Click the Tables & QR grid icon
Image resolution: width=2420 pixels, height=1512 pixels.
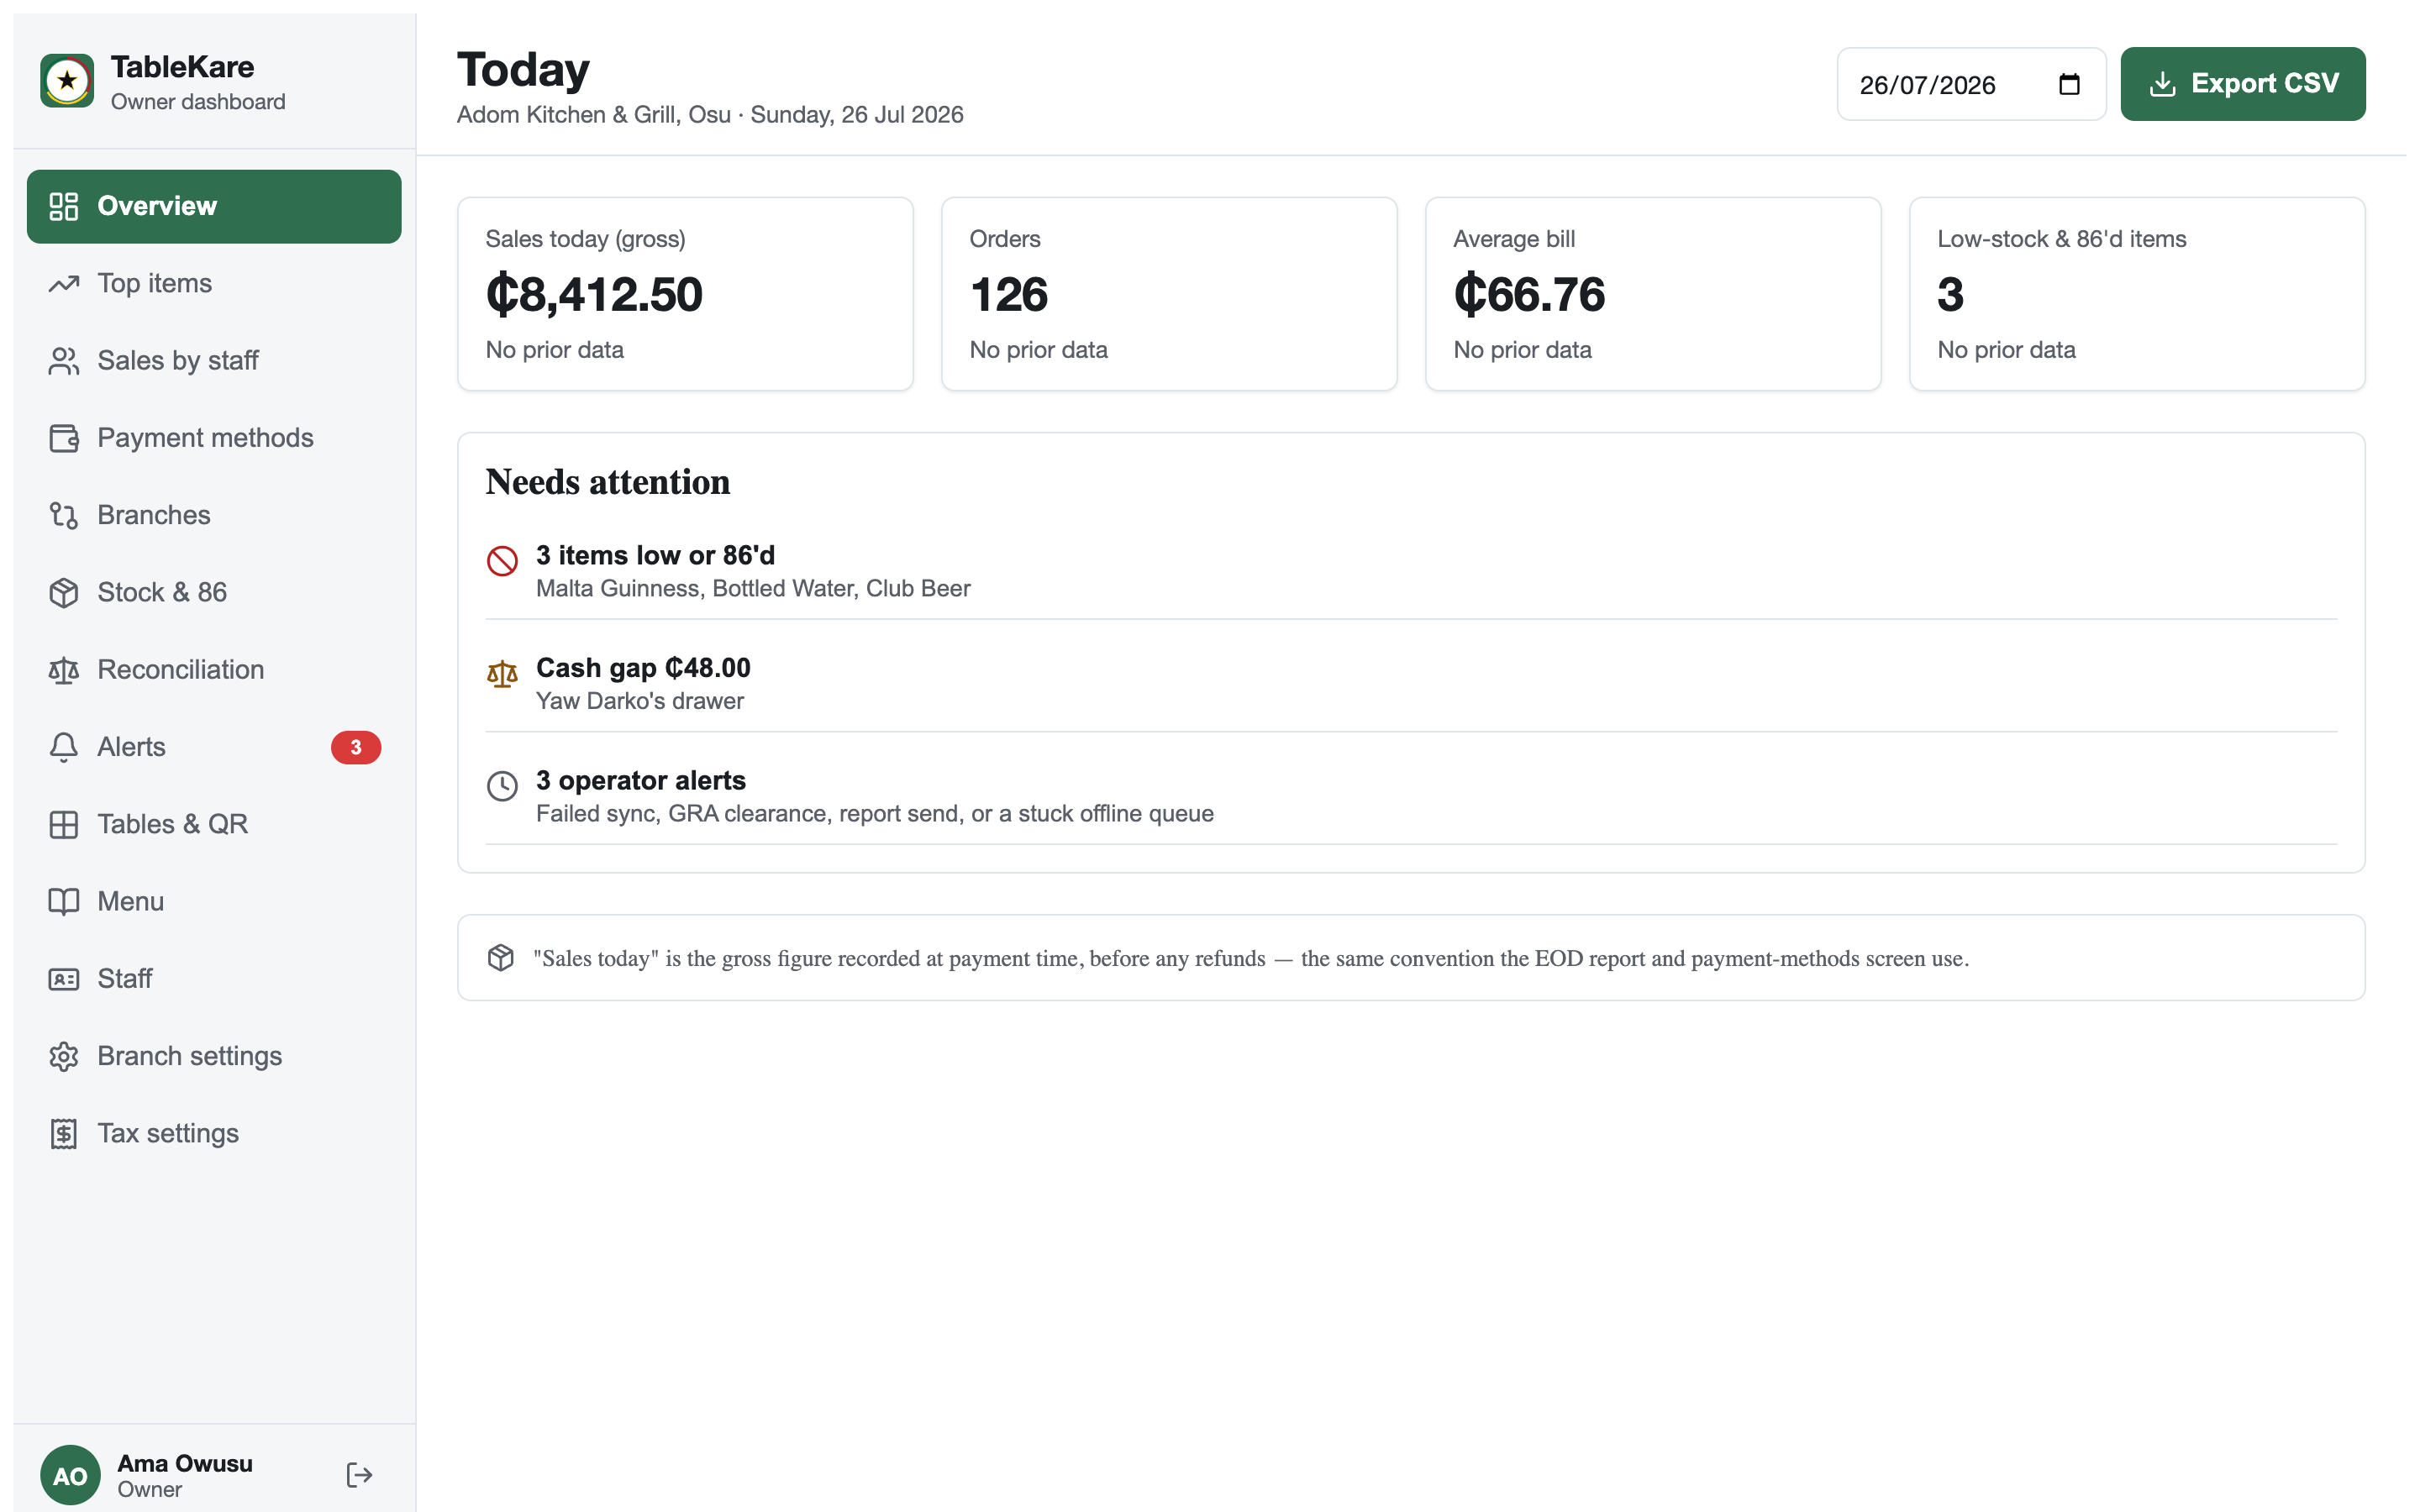[x=64, y=824]
